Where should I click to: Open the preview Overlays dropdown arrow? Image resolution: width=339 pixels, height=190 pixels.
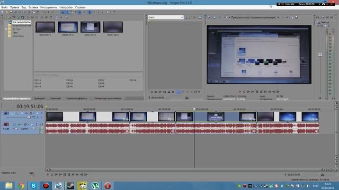coord(287,17)
